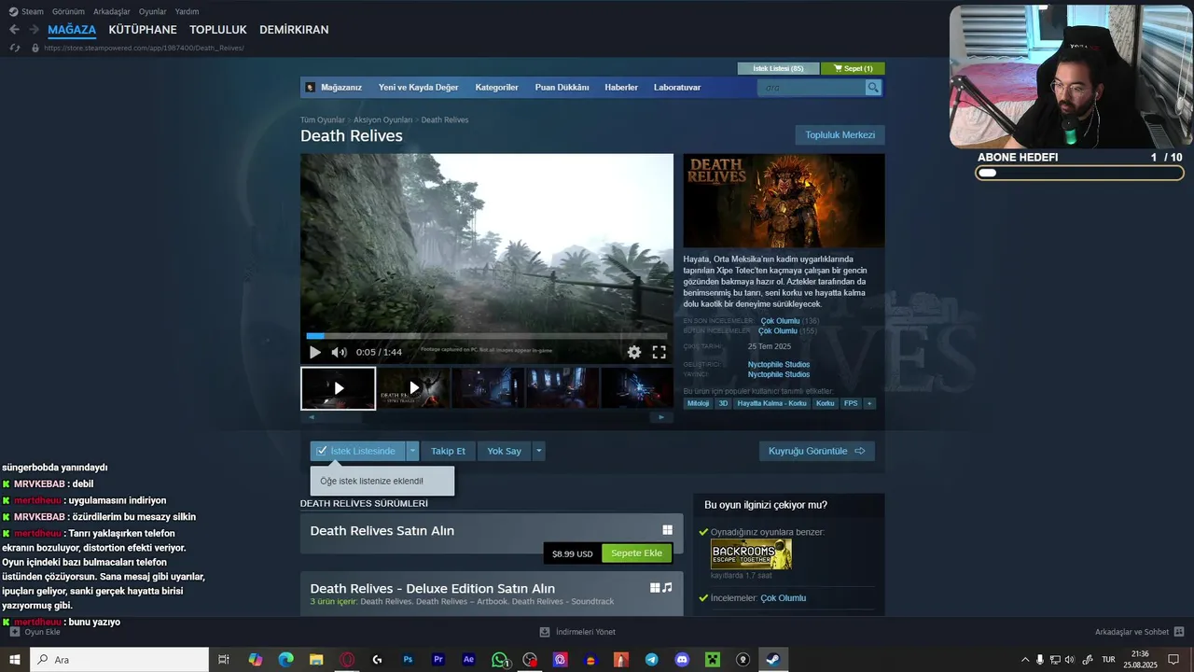Play the trailer video
Image resolution: width=1194 pixels, height=672 pixels.
point(314,352)
